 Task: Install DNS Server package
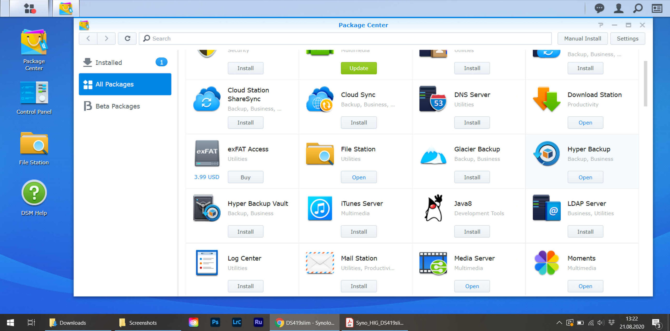click(472, 122)
